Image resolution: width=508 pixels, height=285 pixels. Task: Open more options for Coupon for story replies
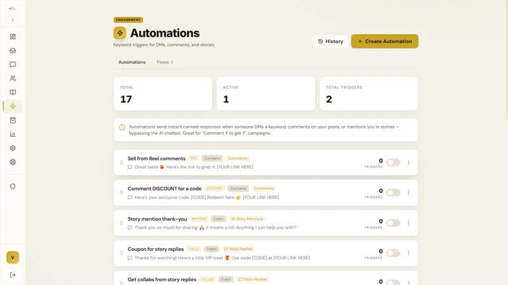pyautogui.click(x=408, y=253)
